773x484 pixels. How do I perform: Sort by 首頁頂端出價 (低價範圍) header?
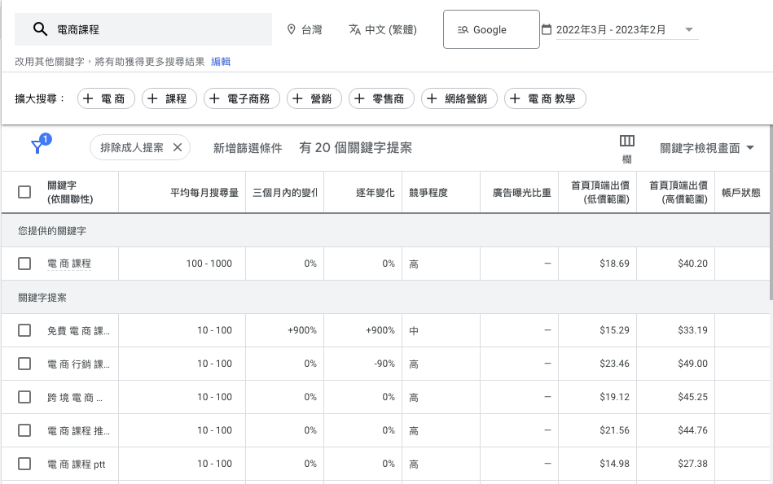point(600,192)
